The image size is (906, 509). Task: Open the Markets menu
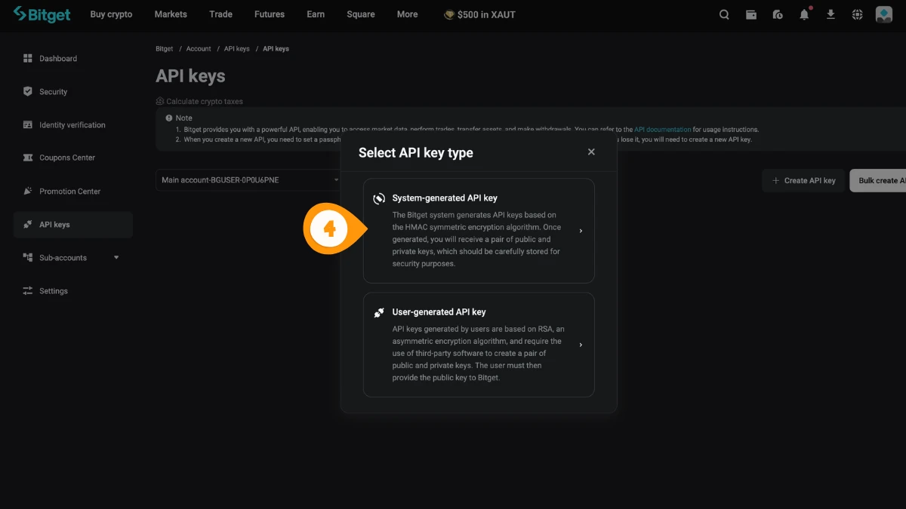171,14
